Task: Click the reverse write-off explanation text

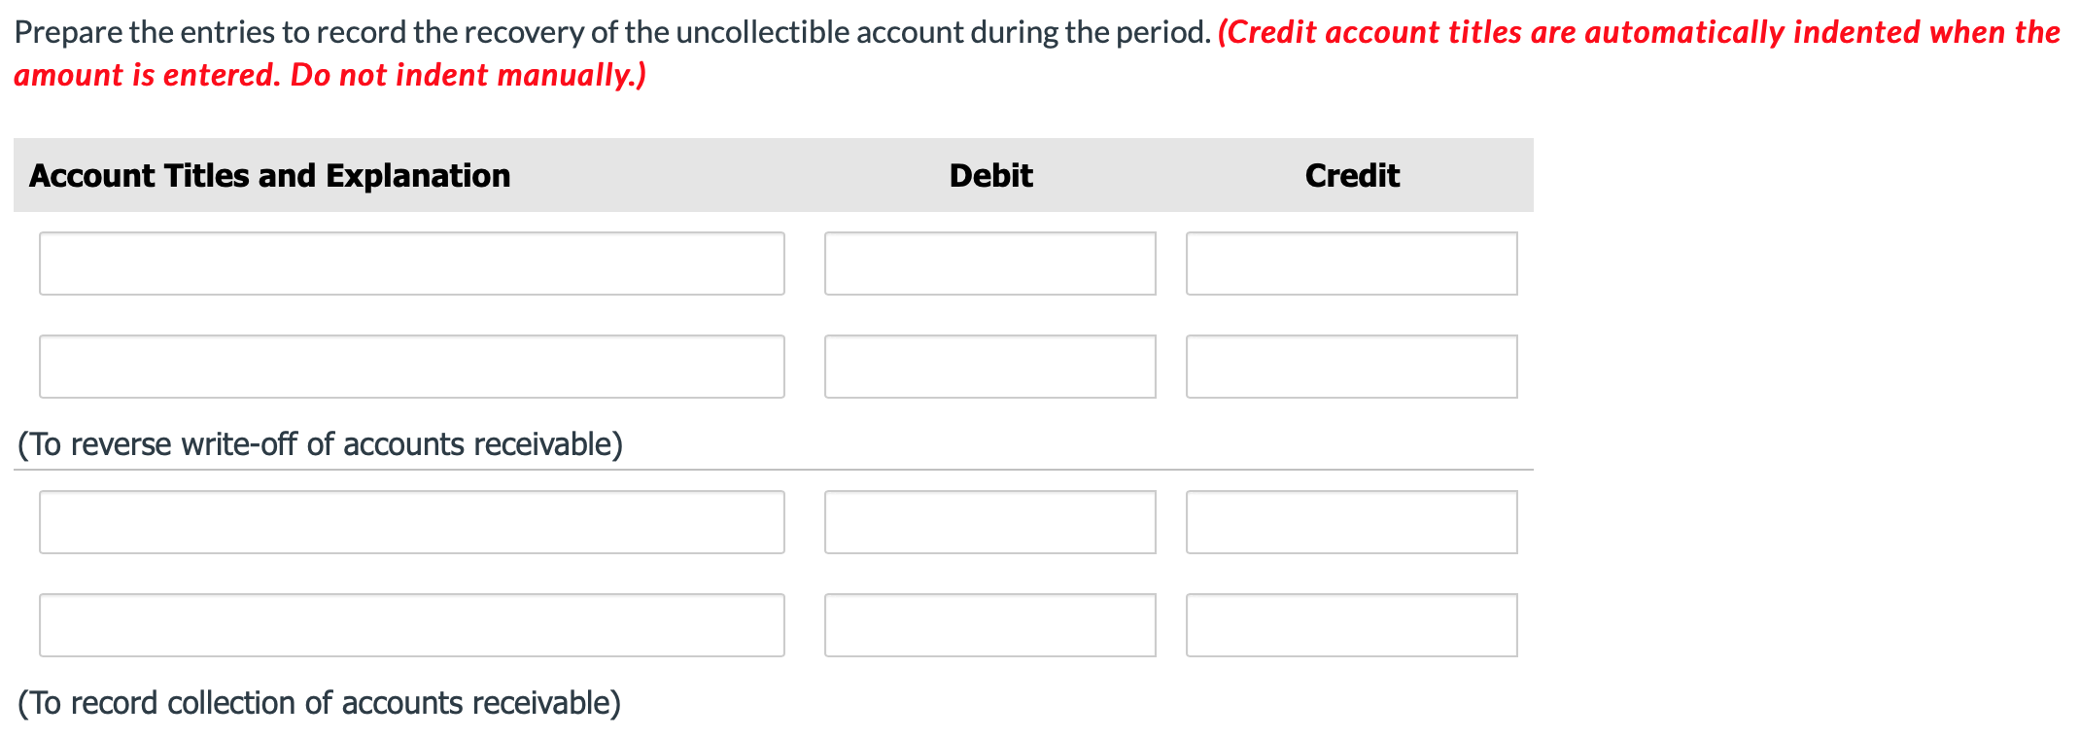Action: click(321, 443)
